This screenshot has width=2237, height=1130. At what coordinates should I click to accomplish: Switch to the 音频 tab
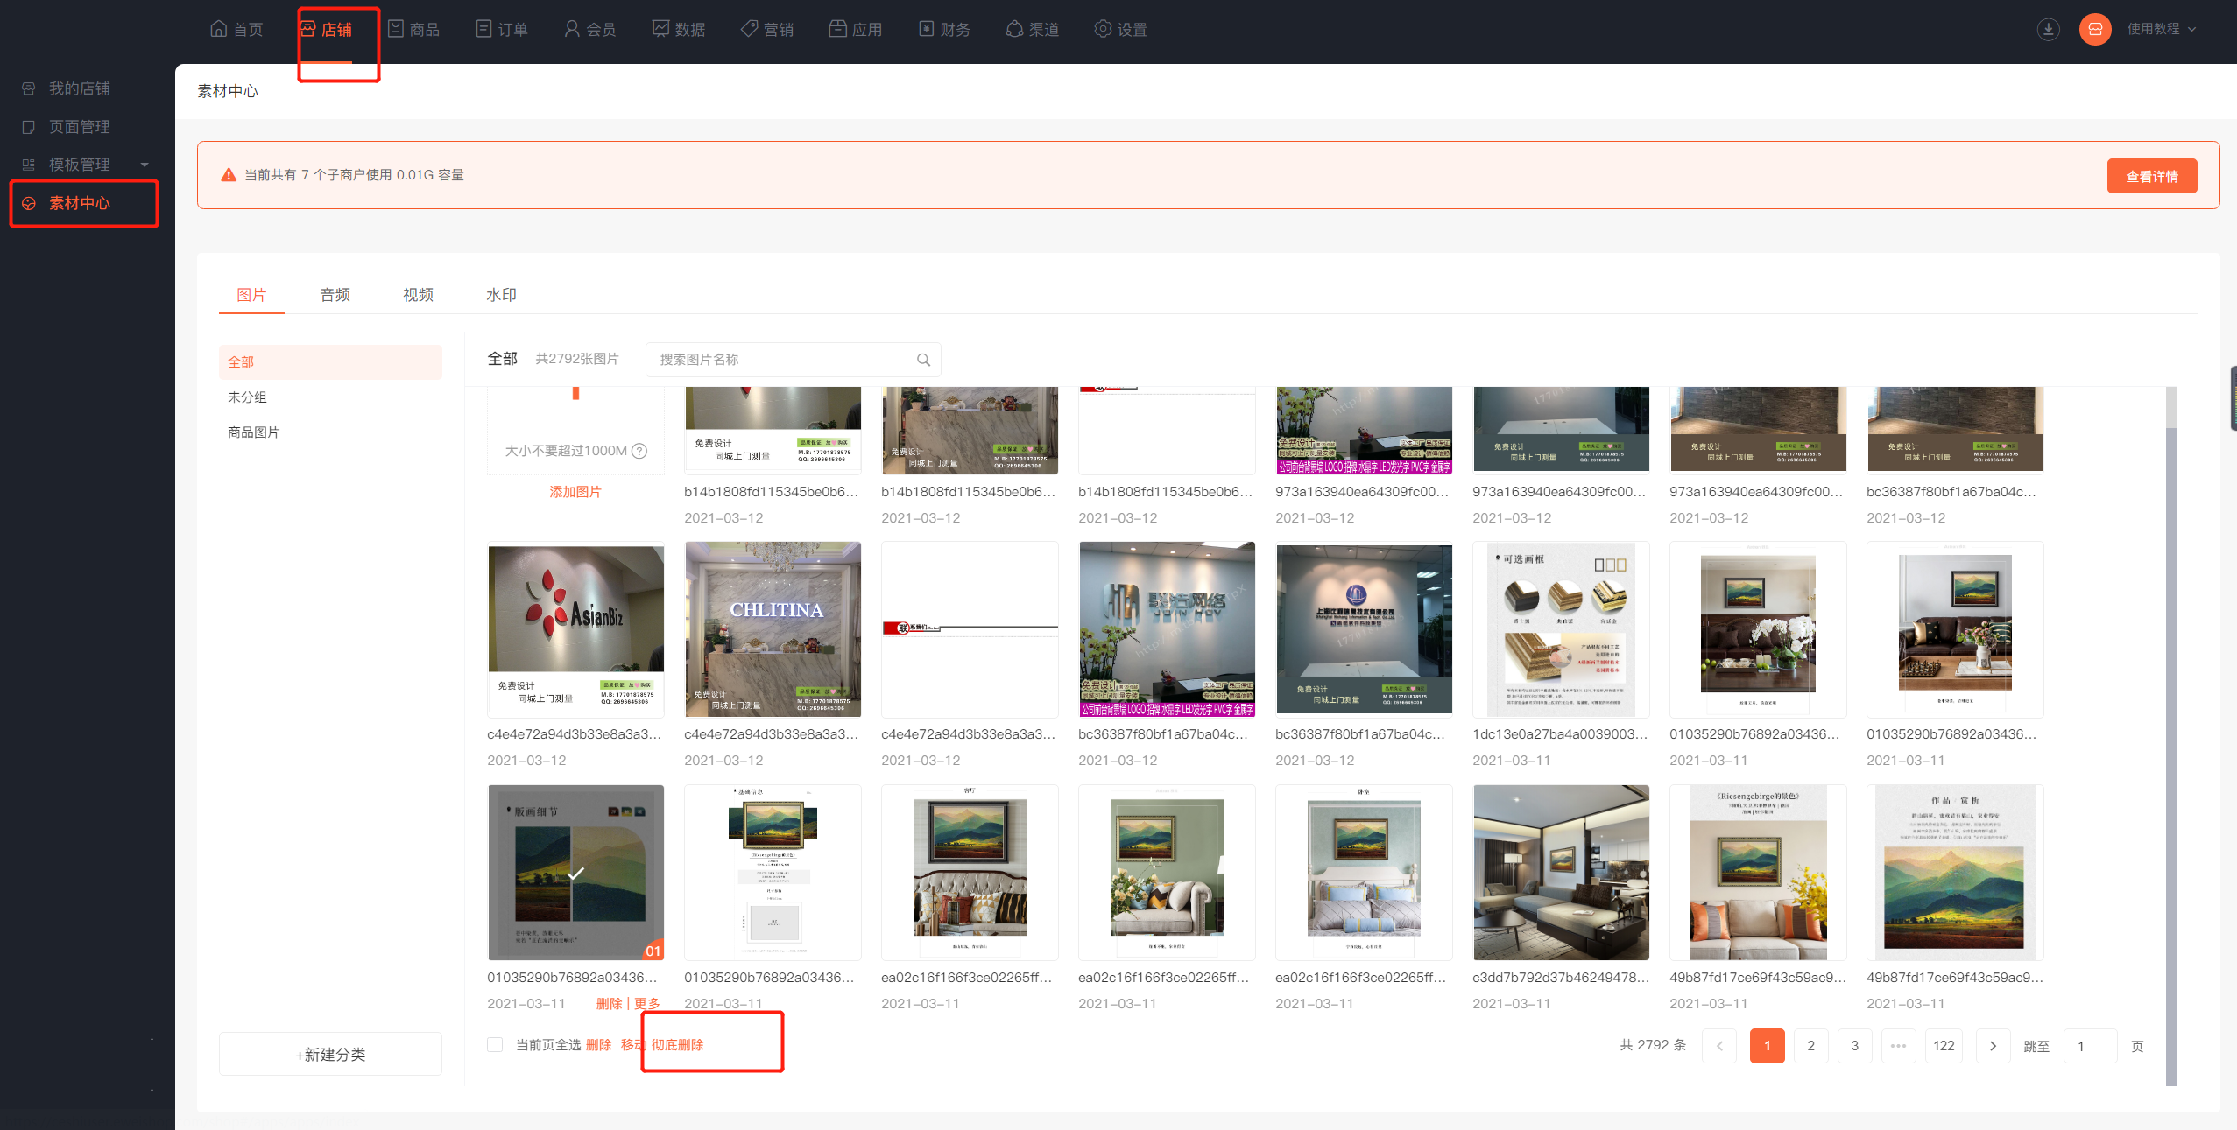point(335,295)
